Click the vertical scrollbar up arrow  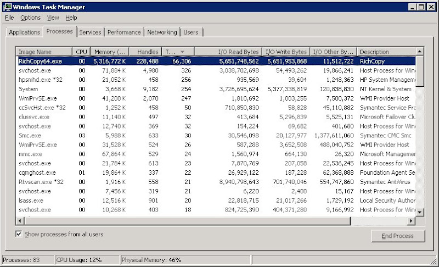coord(419,51)
